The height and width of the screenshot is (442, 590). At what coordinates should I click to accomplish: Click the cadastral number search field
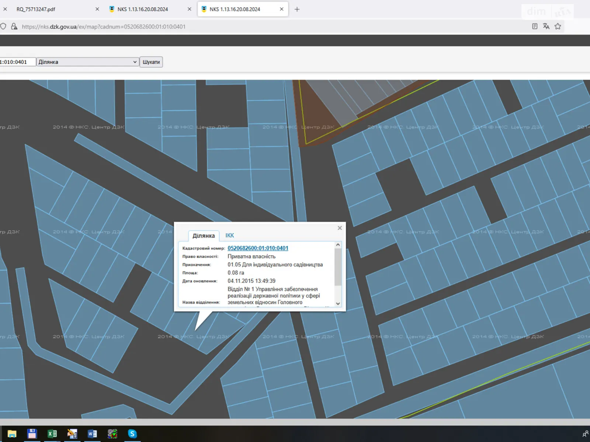coord(18,62)
